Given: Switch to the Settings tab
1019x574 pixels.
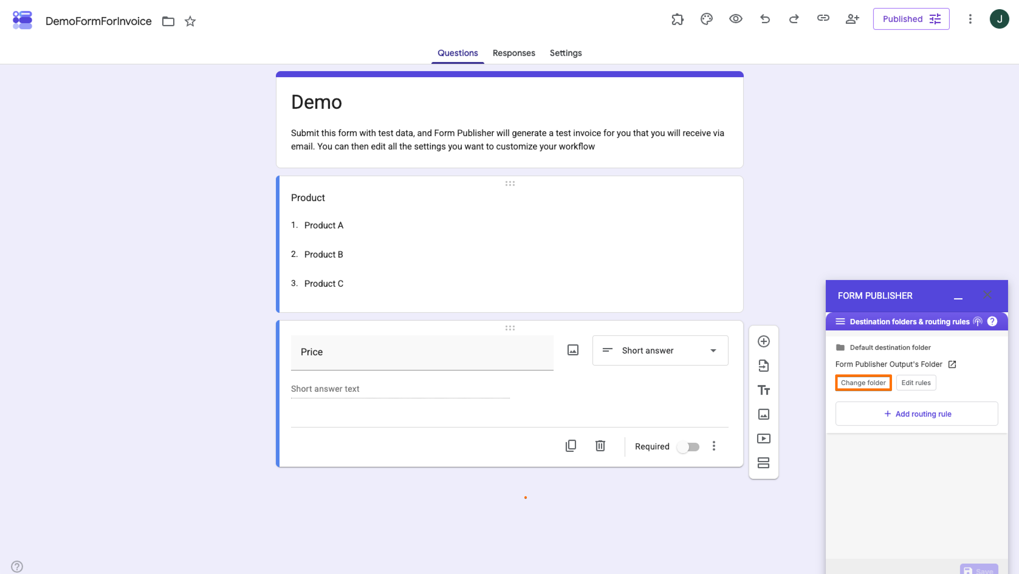Looking at the screenshot, I should [x=566, y=53].
